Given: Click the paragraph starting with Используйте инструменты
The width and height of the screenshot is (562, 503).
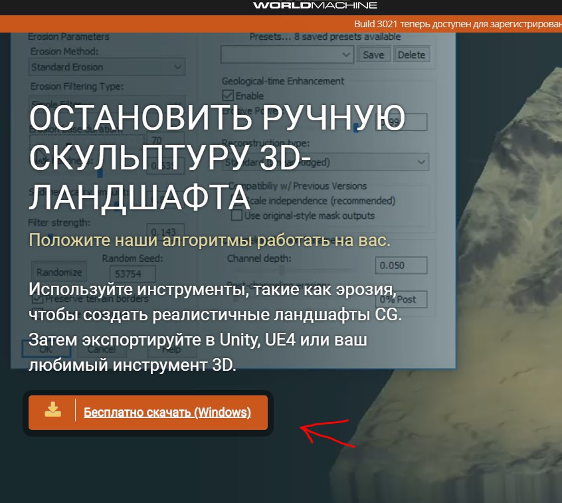Looking at the screenshot, I should [215, 327].
